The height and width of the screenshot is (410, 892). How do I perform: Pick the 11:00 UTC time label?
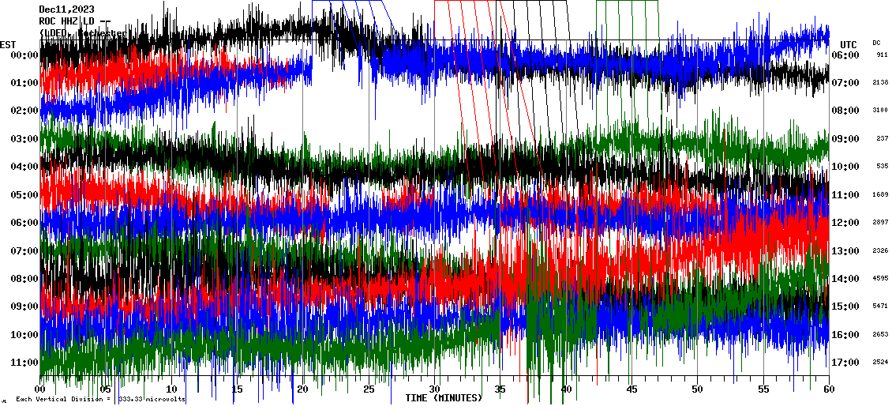(845, 195)
